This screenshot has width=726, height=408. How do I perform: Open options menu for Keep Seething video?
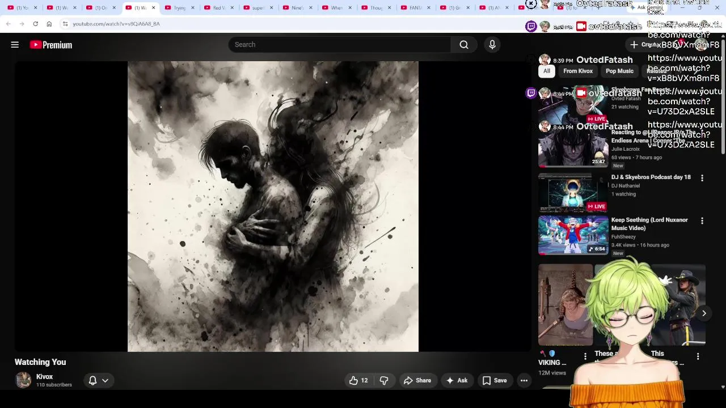point(702,220)
